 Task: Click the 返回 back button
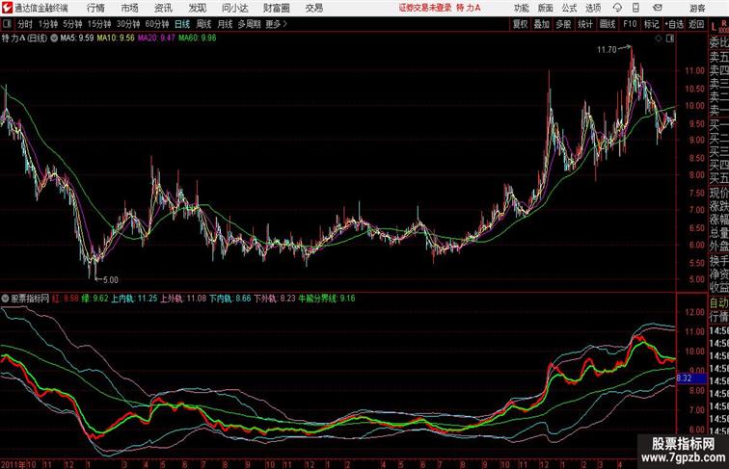pyautogui.click(x=696, y=24)
